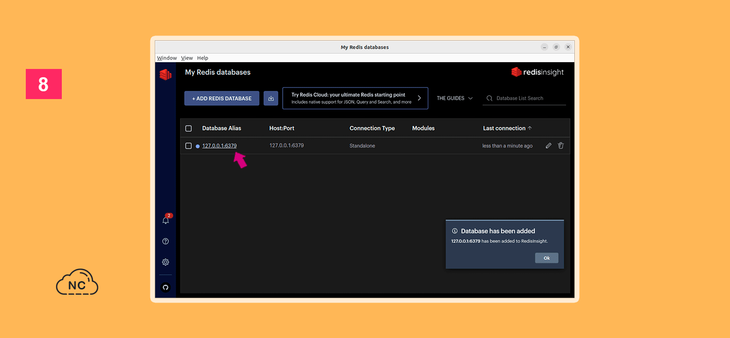This screenshot has height=338, width=730.
Task: Open the settings gear icon
Action: coord(165,262)
